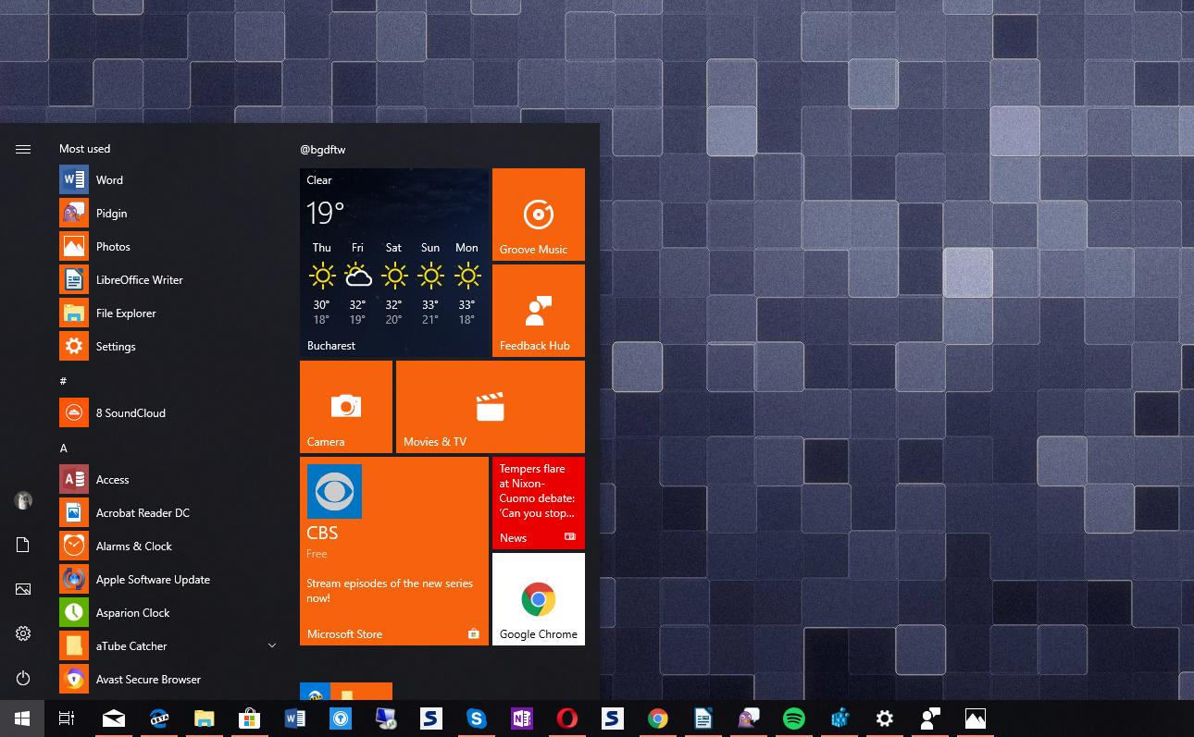1194x737 pixels.
Task: Open Movies & TV tile
Action: (x=491, y=407)
